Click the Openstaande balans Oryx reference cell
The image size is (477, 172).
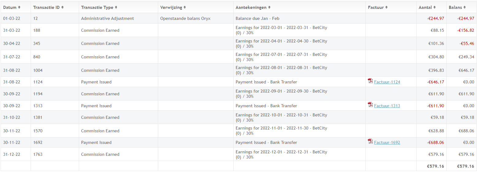(196, 18)
